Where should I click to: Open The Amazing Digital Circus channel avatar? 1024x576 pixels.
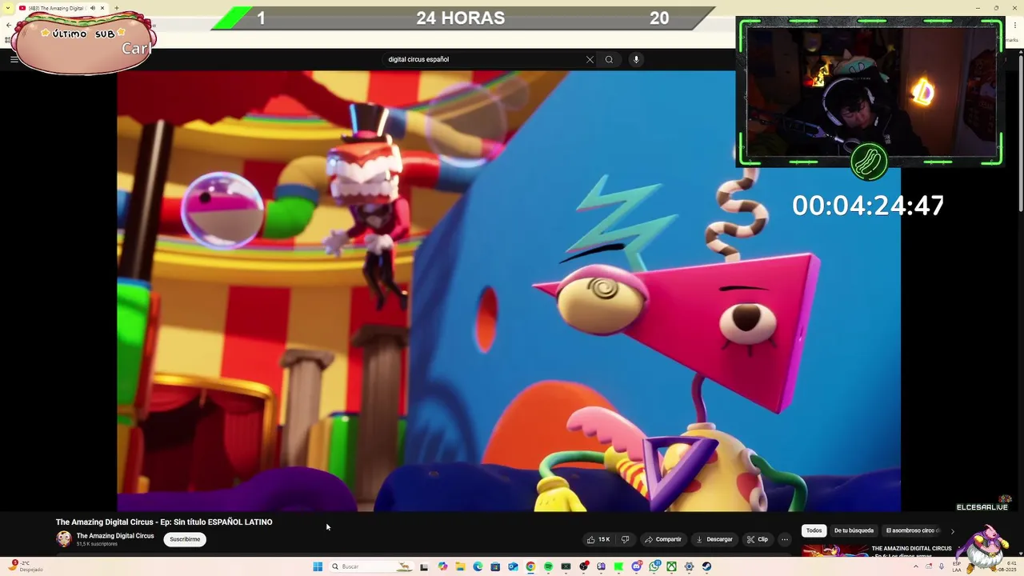click(x=64, y=538)
